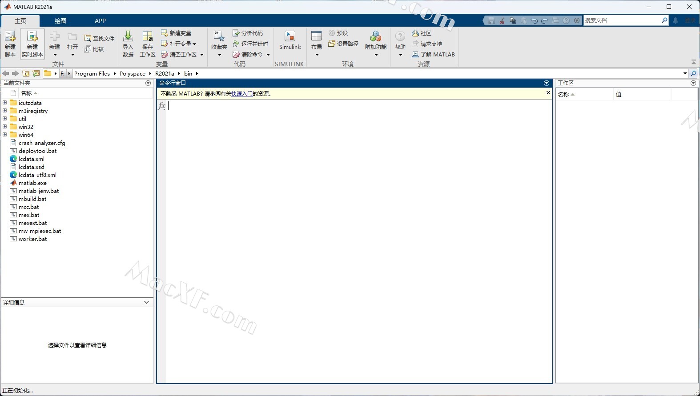Click Request Support (请求支持)
The height and width of the screenshot is (396, 700).
[x=427, y=44]
